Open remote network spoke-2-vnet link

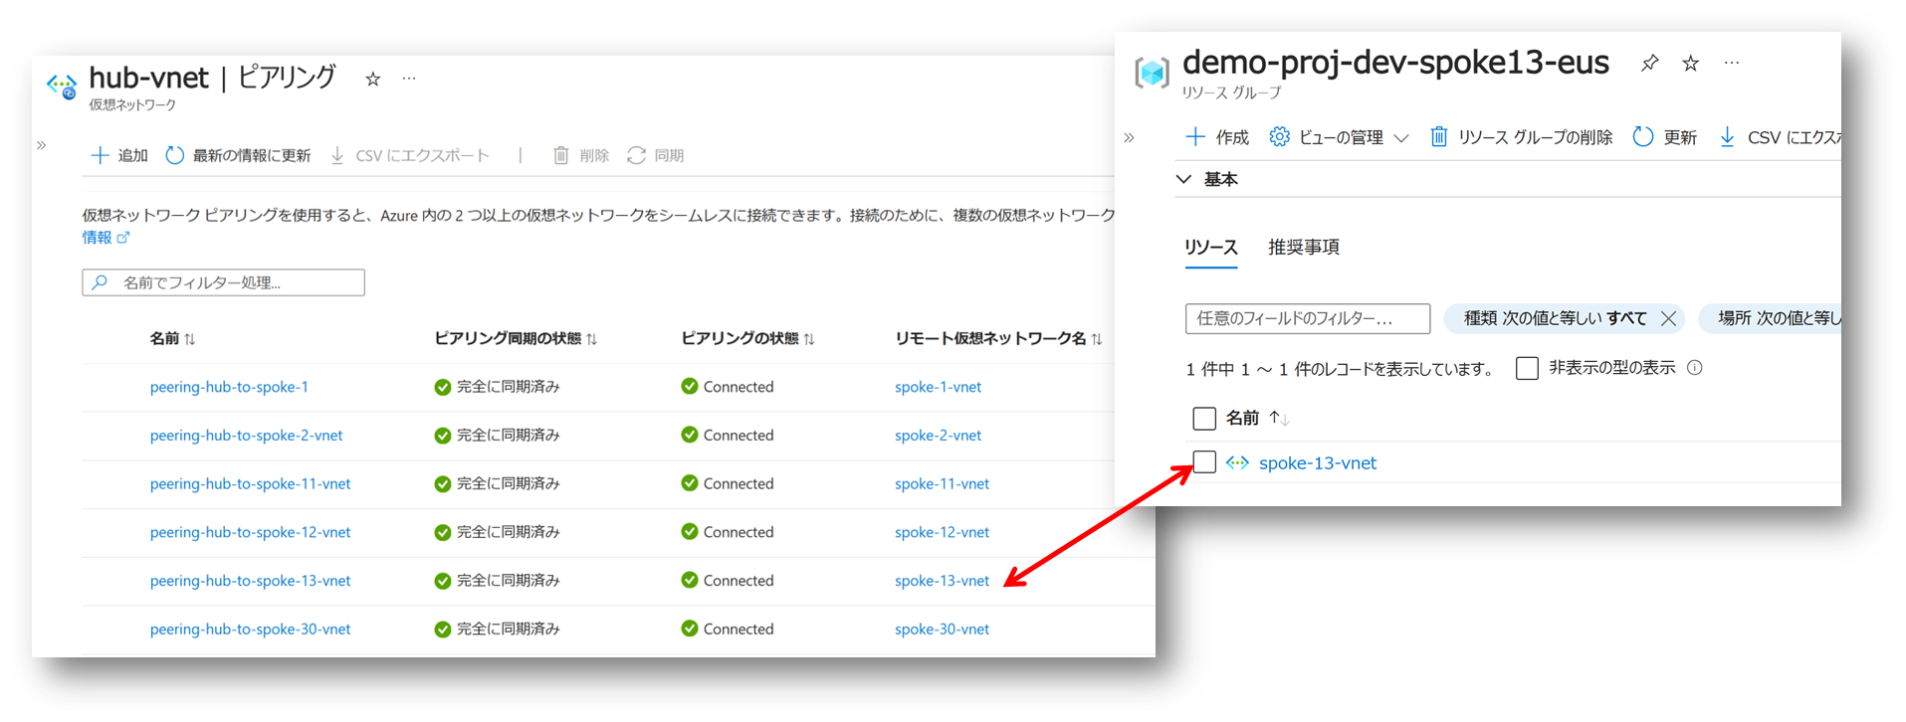point(938,436)
